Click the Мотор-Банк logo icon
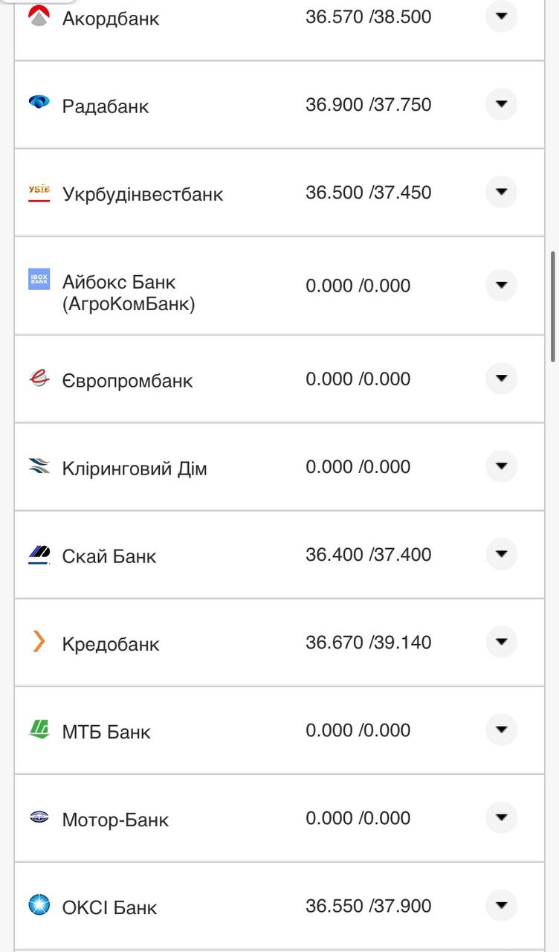The width and height of the screenshot is (559, 952). tap(39, 817)
